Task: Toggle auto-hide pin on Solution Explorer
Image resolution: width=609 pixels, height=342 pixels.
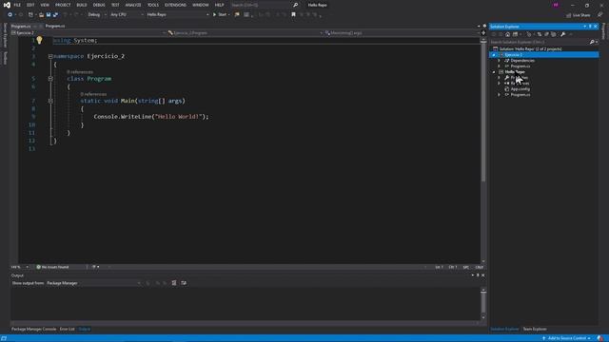Action: [590, 27]
